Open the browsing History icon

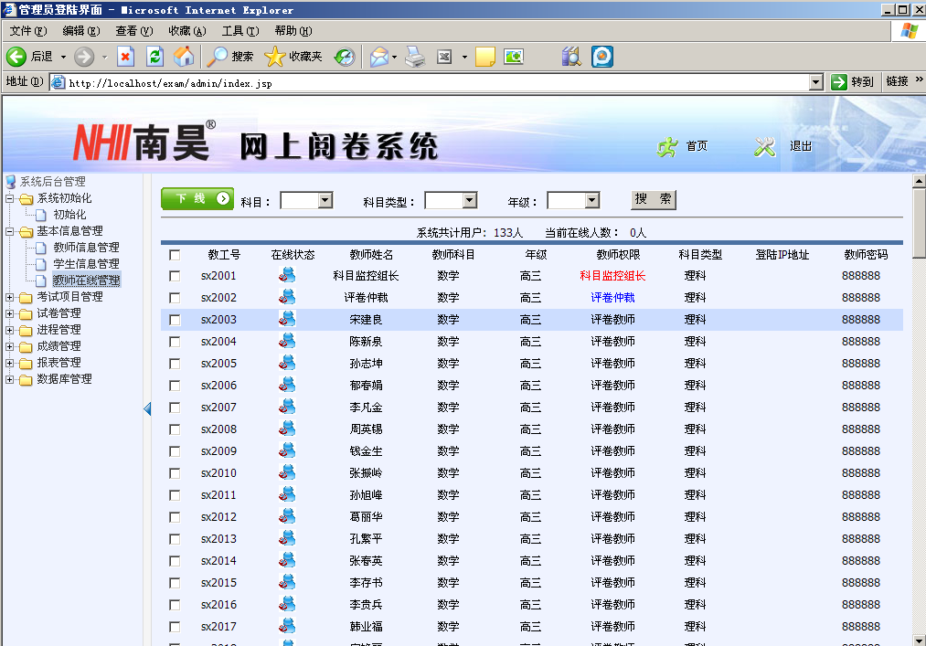345,57
